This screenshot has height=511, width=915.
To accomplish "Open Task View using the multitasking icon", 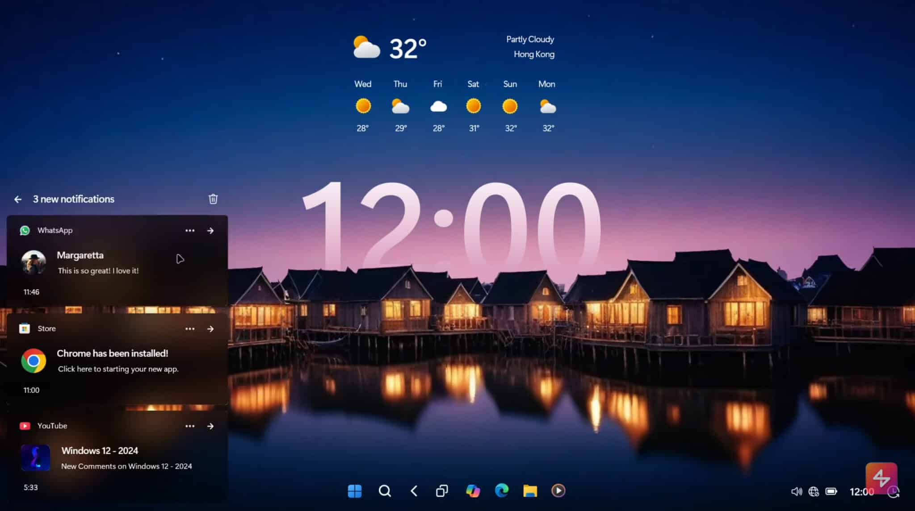I will (442, 491).
